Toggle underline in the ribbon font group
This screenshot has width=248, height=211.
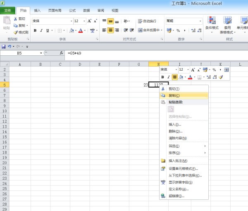48,30
